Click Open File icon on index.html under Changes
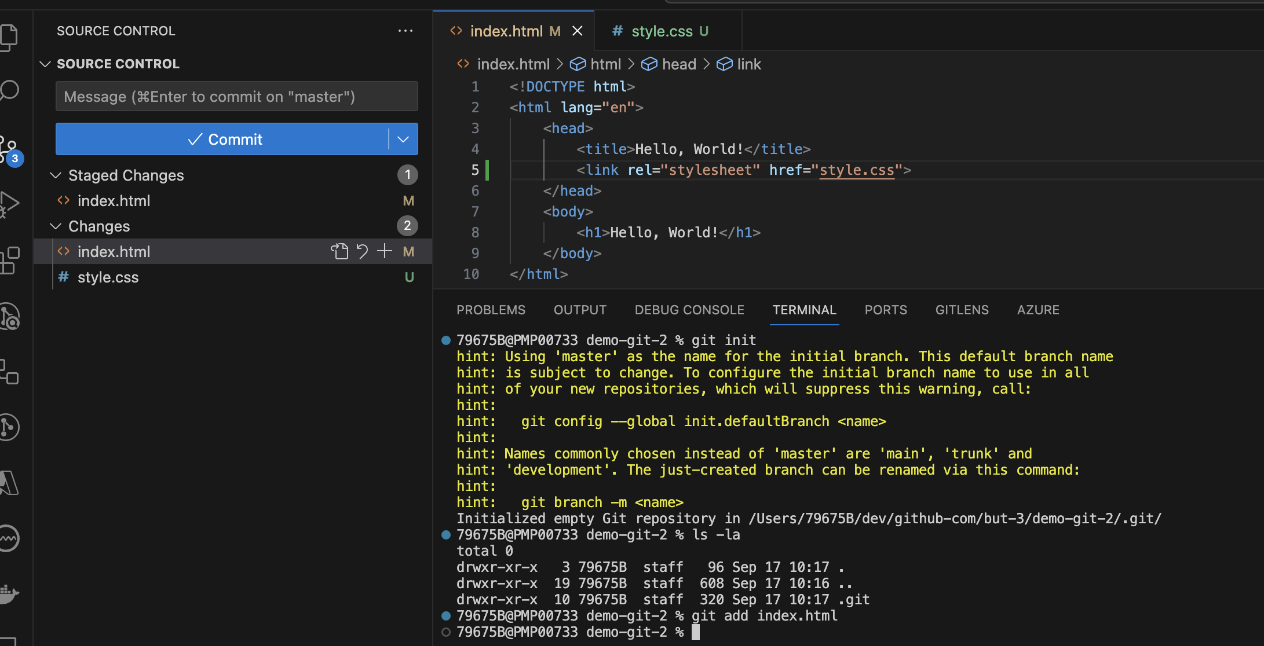Viewport: 1264px width, 646px height. [339, 251]
